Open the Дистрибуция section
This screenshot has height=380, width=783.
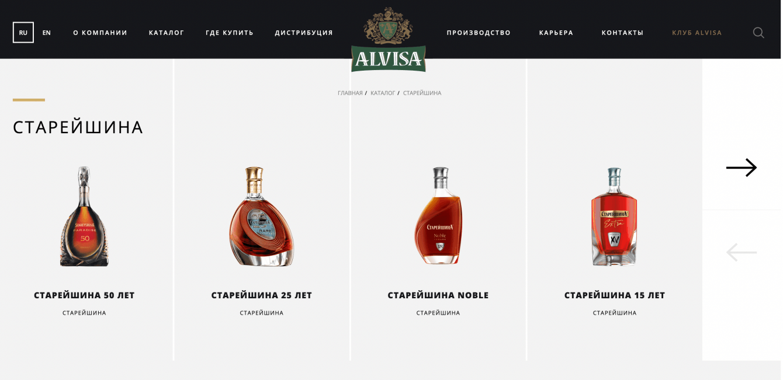coord(304,33)
